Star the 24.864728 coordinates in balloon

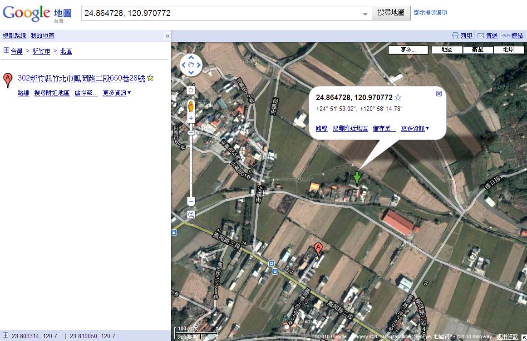click(x=399, y=97)
